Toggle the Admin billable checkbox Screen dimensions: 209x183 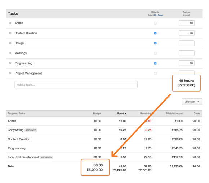pos(155,23)
